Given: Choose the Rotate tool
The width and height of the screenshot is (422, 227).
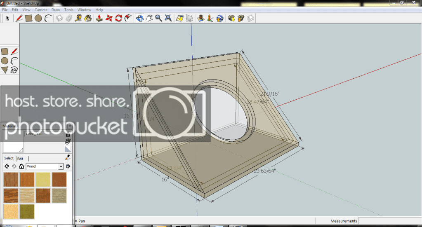Looking at the screenshot, I should [x=118, y=18].
